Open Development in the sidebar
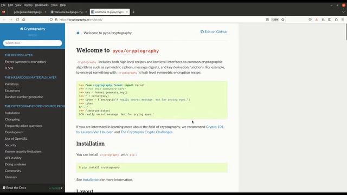This screenshot has height=195, width=347. [x=14, y=132]
